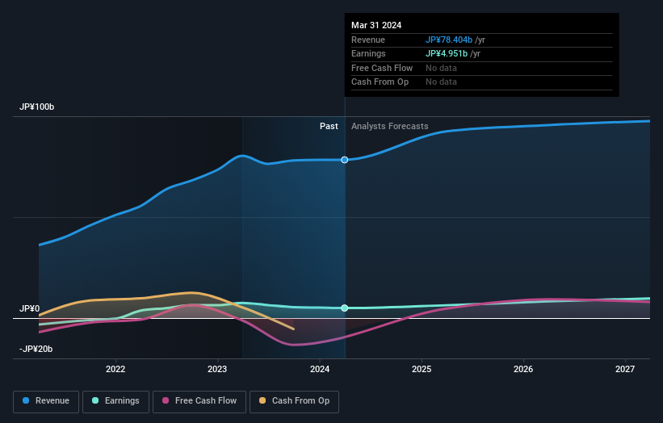
Task: Click the 2024 x-axis label
Action: click(x=320, y=370)
